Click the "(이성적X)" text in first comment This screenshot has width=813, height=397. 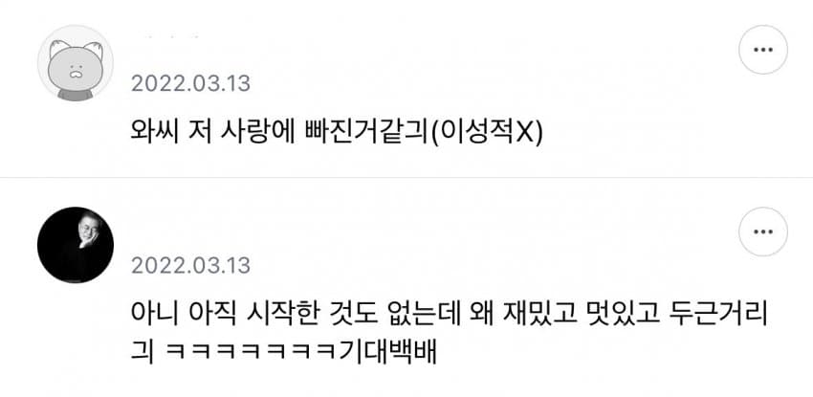(x=486, y=133)
